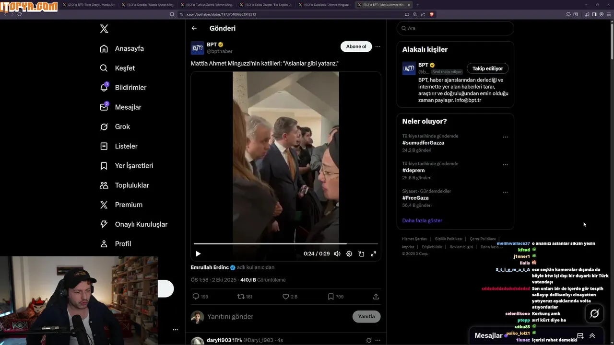614x345 pixels.
Task: Expand the Mesajlar drawer
Action: pyautogui.click(x=592, y=336)
